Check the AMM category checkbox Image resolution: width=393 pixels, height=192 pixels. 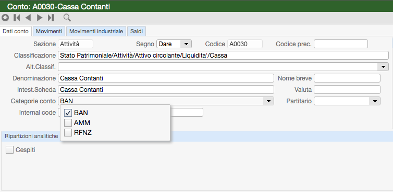68,123
